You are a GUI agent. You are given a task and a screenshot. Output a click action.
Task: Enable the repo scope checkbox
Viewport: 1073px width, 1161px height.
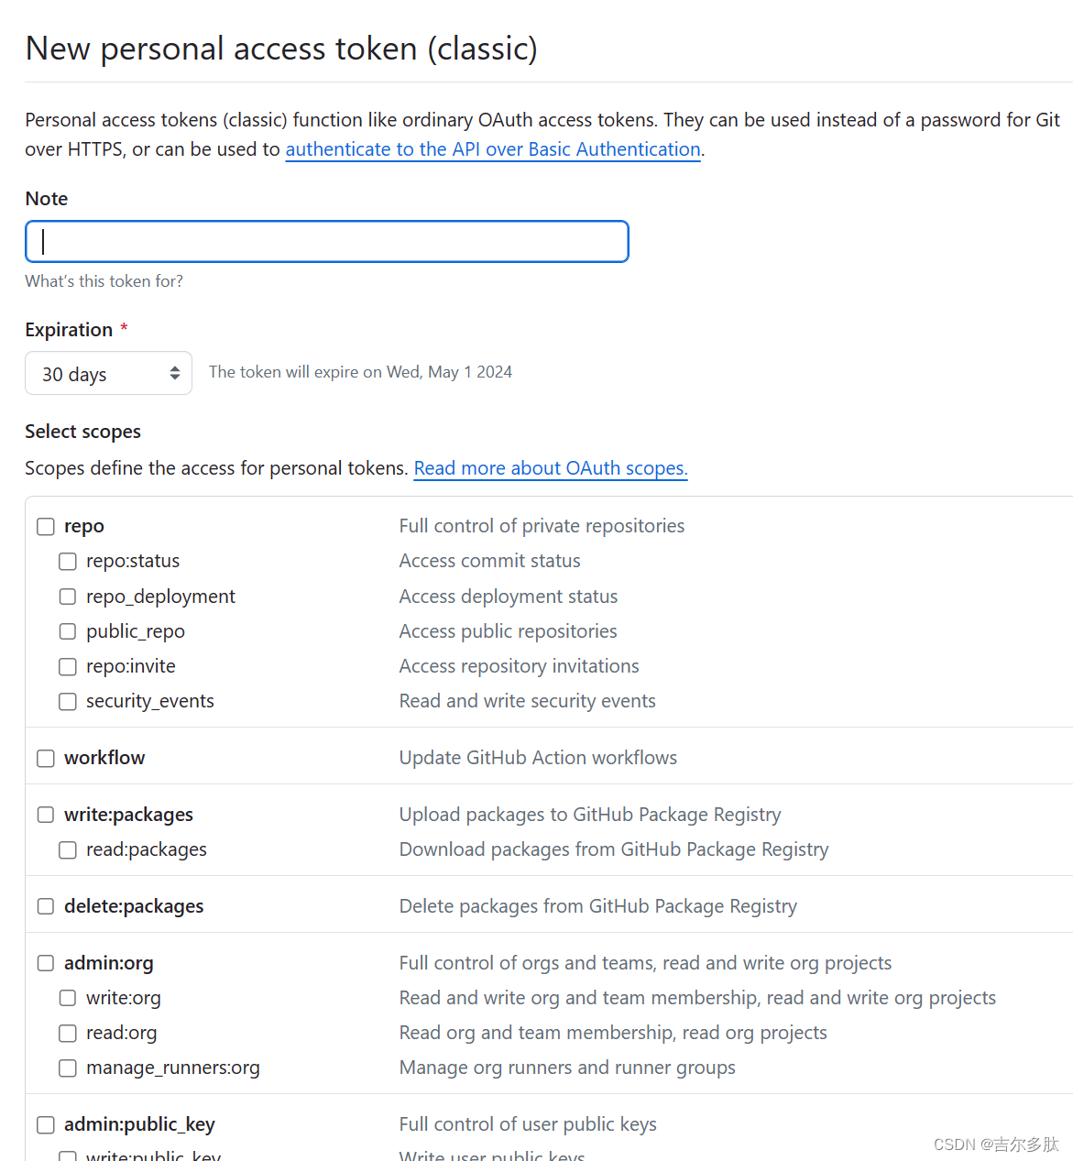pos(46,526)
